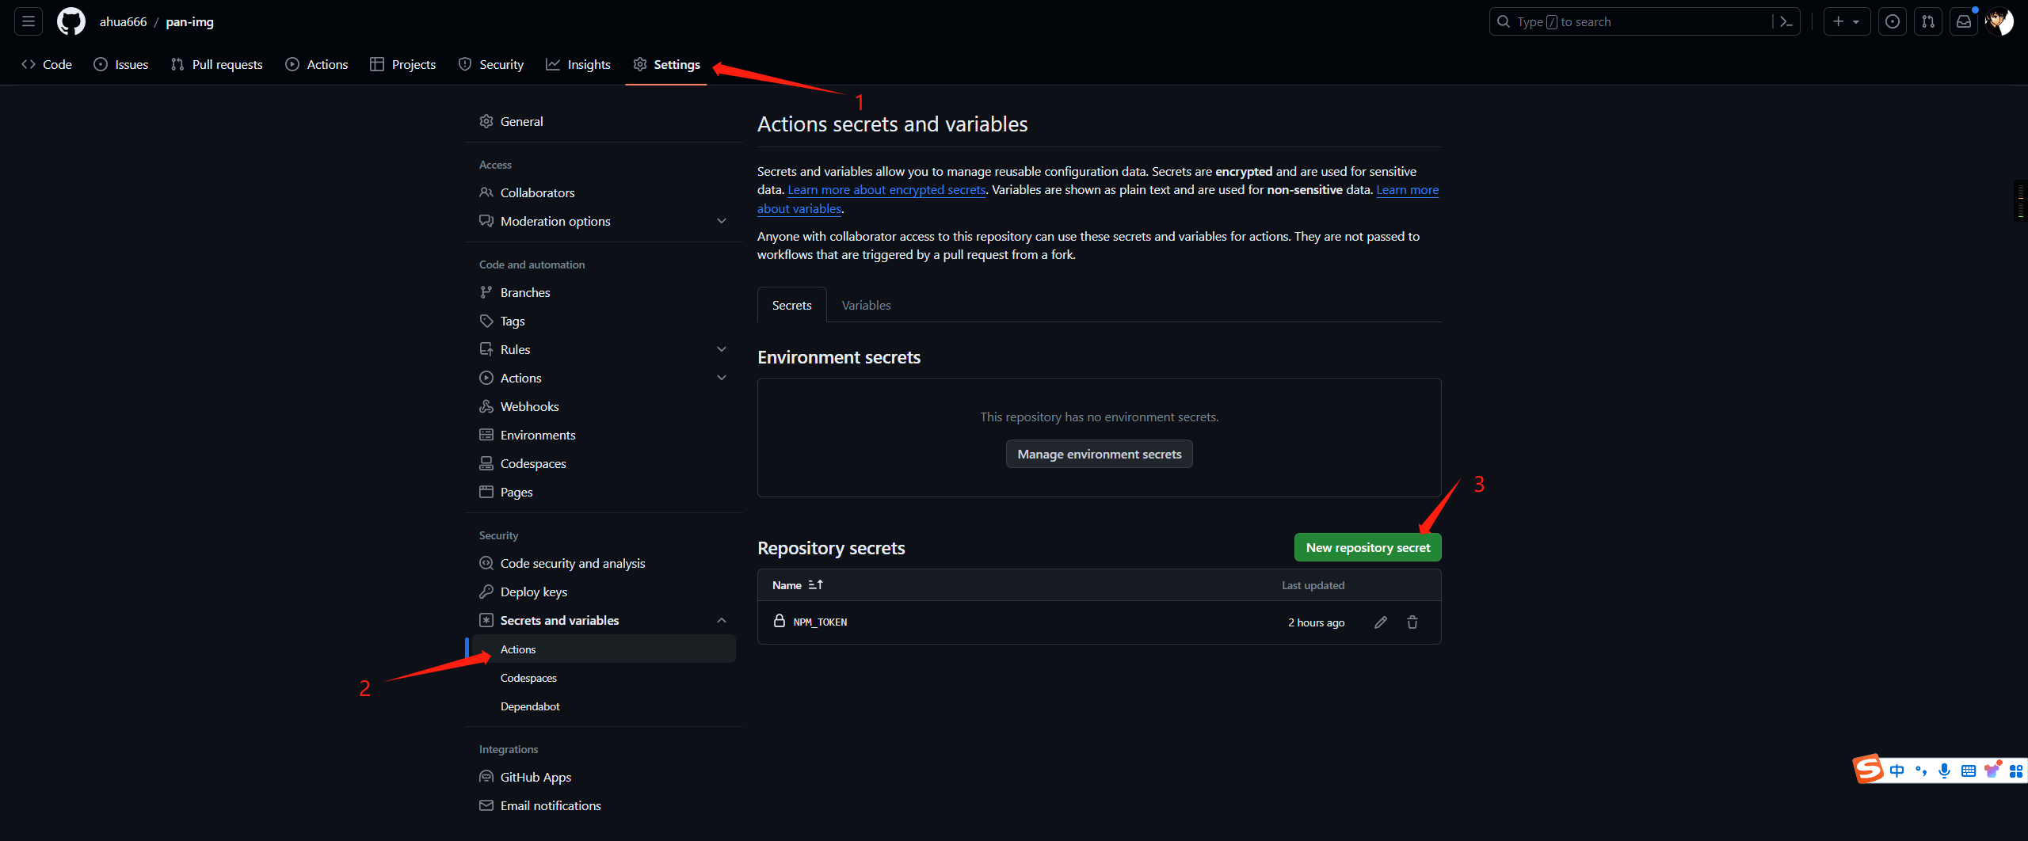Click the GitHub Octocat logo
The image size is (2028, 841).
[x=71, y=21]
